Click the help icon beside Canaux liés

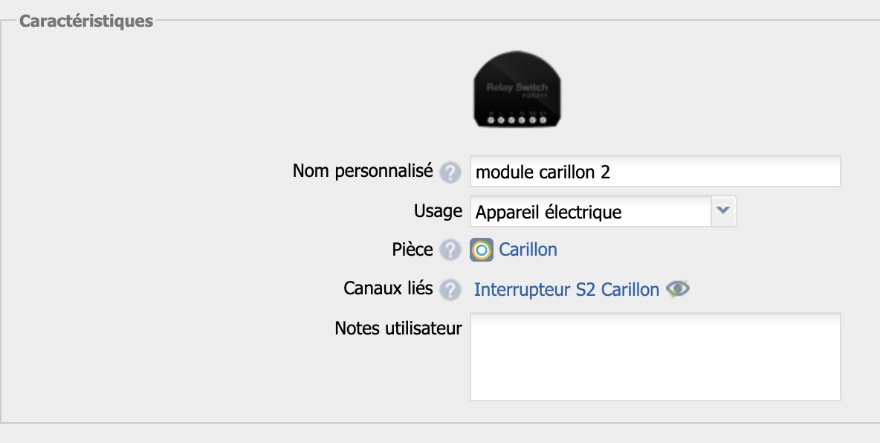[450, 289]
